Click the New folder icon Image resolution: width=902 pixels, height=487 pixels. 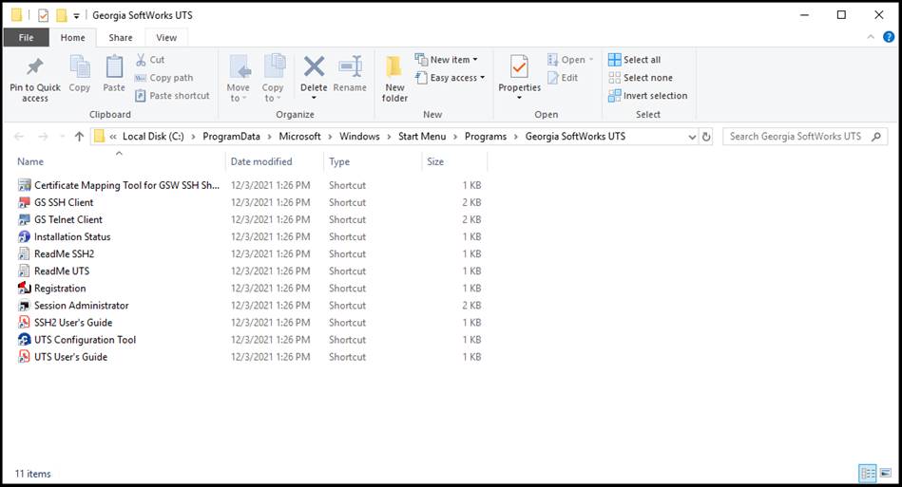click(394, 67)
